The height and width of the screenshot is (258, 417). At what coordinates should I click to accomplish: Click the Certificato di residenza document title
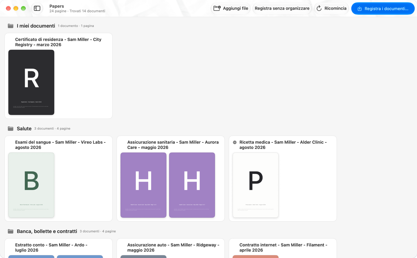click(58, 42)
